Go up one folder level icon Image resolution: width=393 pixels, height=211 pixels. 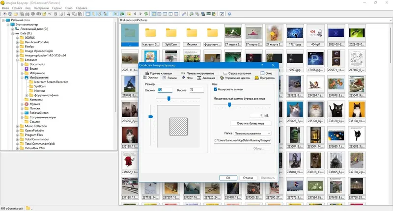click(129, 14)
